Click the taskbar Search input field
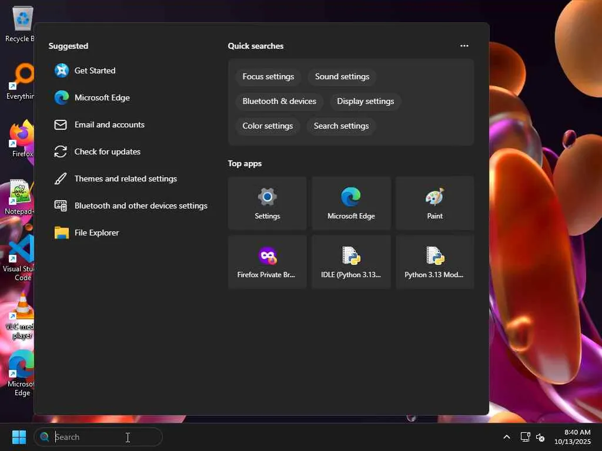Screen dimensions: 602x451 pos(98,437)
